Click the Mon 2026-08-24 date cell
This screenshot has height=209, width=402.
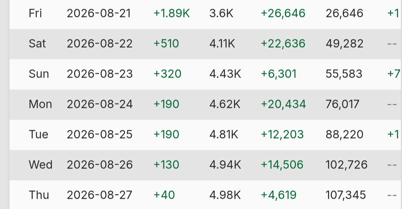100,104
